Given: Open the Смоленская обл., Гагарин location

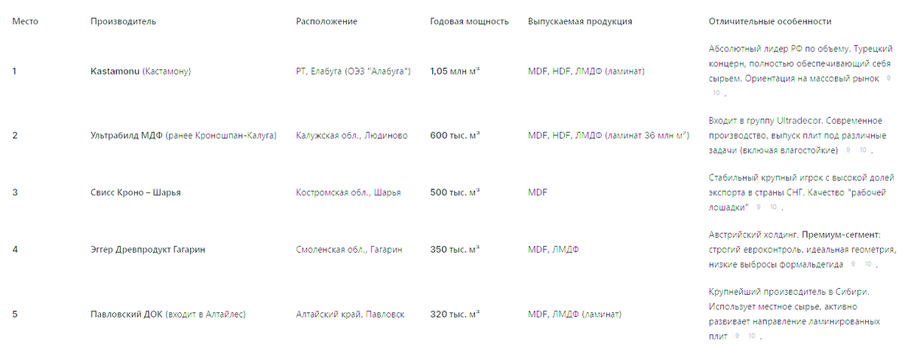Looking at the screenshot, I should click(349, 249).
